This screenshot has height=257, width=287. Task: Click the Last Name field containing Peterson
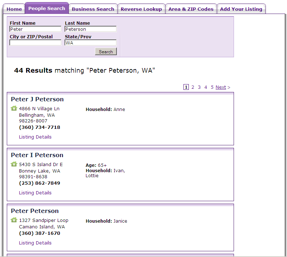tap(90, 29)
